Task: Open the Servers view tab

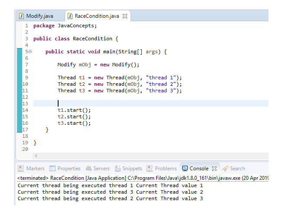Action: (x=98, y=169)
